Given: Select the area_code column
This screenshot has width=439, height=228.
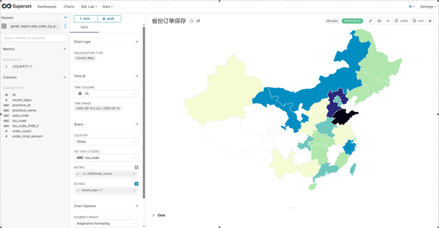Looking at the screenshot, I should [20, 116].
